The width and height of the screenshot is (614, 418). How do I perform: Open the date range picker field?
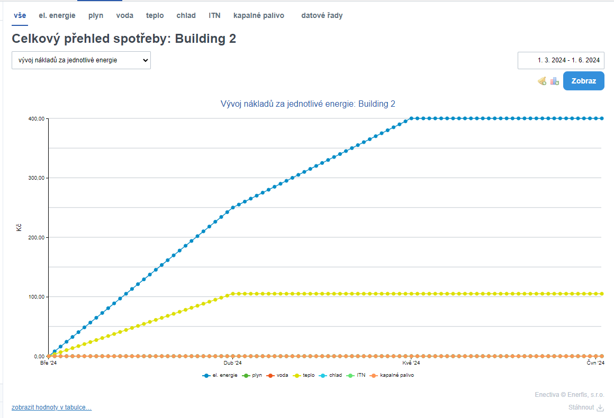(x=561, y=60)
